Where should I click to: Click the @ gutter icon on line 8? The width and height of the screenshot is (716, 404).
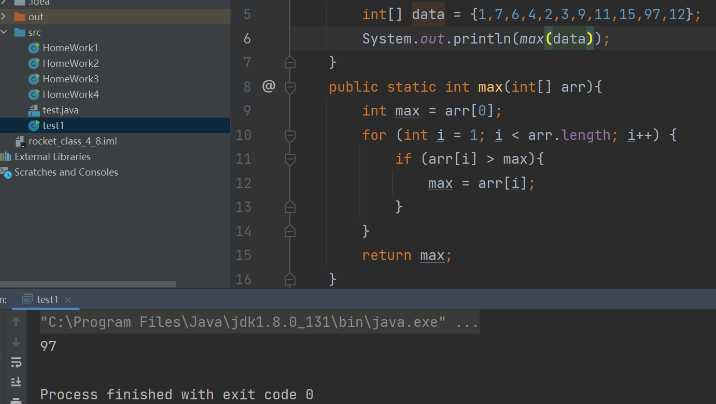[268, 86]
